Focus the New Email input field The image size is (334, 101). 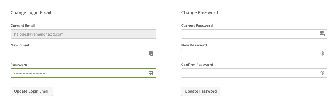pyautogui.click(x=83, y=53)
